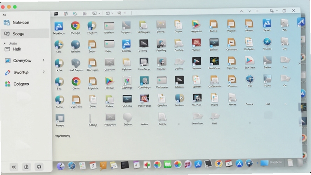Collapse the sidebar with the double-arrow icon

coord(4,15)
